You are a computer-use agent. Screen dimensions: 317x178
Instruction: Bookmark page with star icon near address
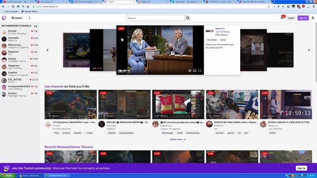[28, 6]
